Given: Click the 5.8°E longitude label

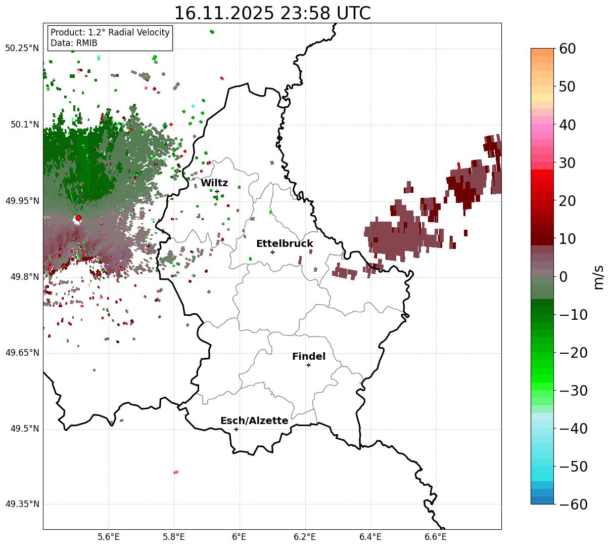Looking at the screenshot, I should (174, 537).
